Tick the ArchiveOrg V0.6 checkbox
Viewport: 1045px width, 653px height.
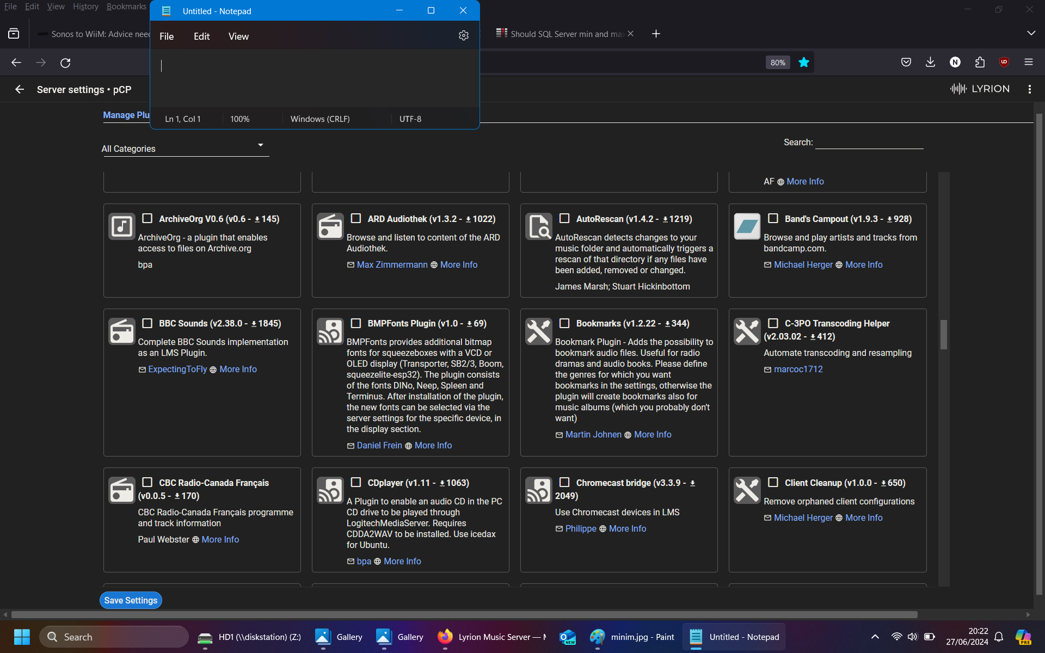pyautogui.click(x=147, y=218)
